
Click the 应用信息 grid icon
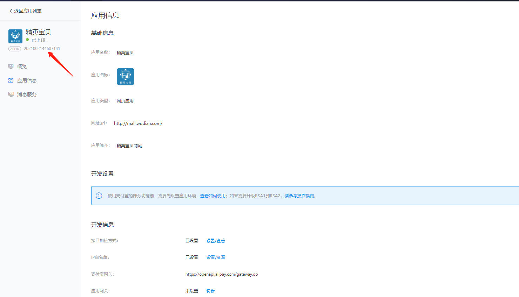click(11, 80)
